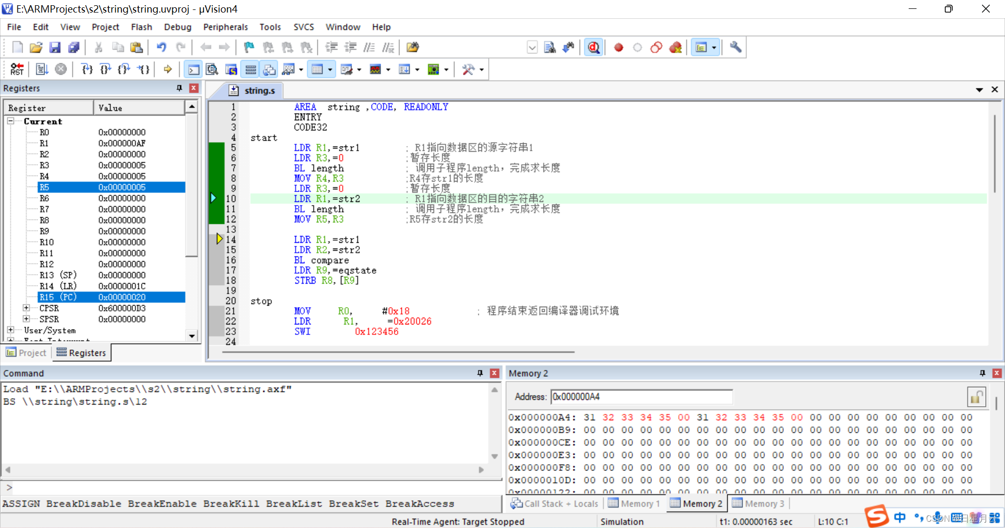This screenshot has width=1005, height=528.
Task: Click the New file icon
Action: pos(17,47)
